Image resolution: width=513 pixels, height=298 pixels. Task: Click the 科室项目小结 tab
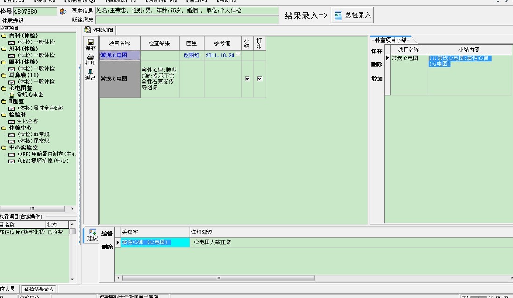click(x=391, y=40)
